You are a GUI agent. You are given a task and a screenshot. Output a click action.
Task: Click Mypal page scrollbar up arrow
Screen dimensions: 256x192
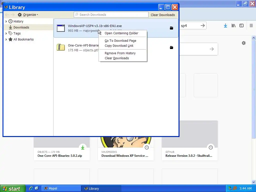click(253, 38)
